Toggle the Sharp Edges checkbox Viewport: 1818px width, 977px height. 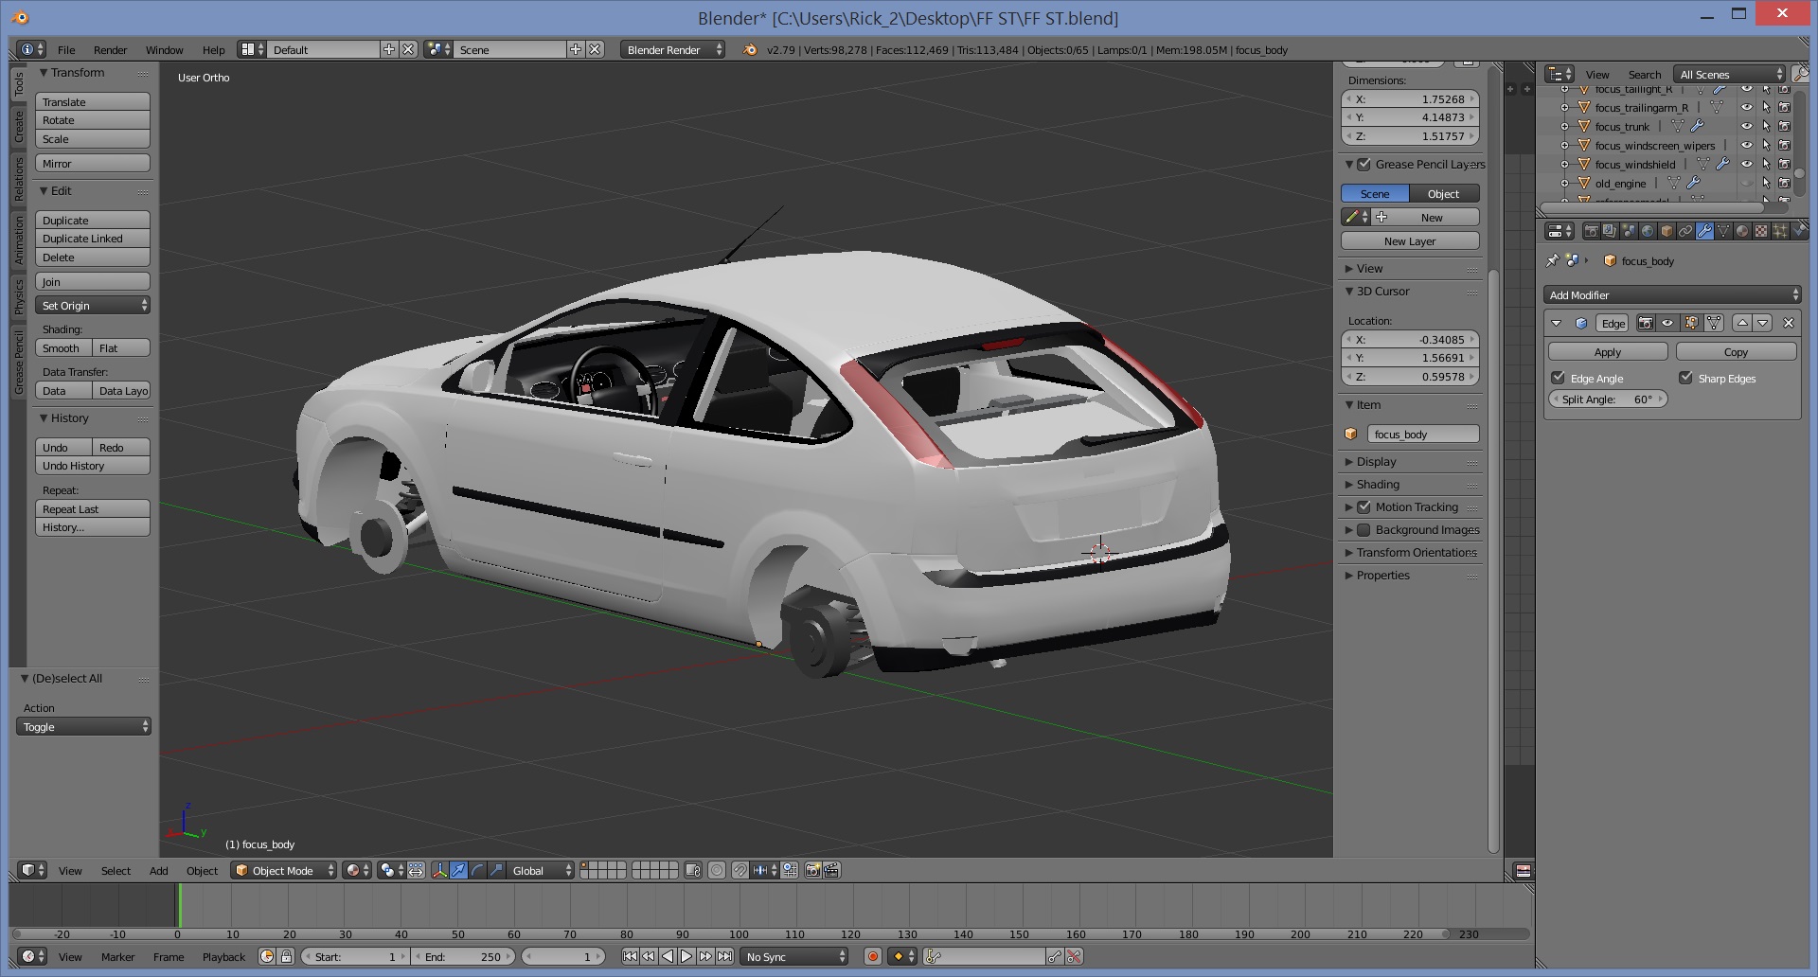(x=1685, y=378)
